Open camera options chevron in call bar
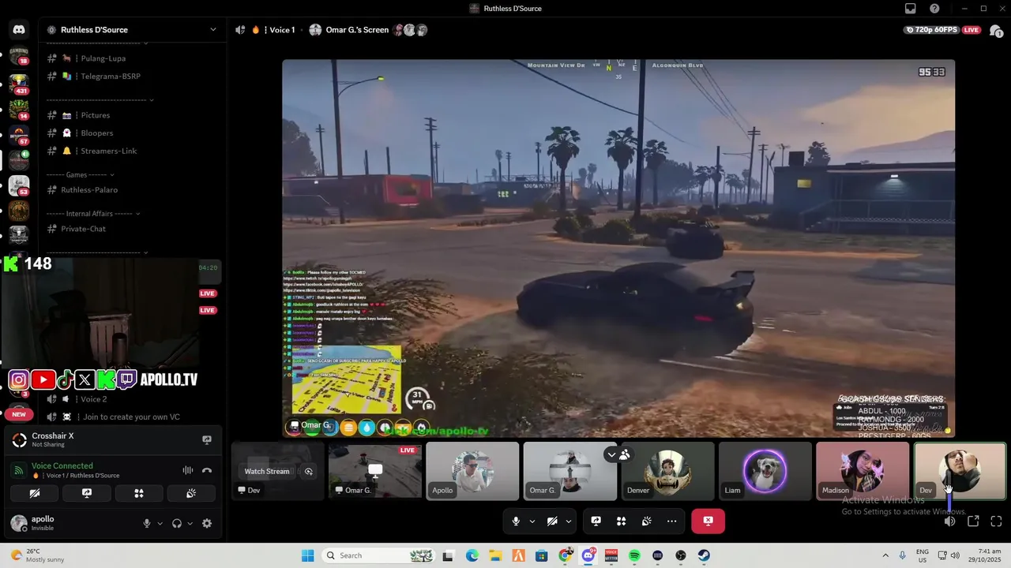 tap(569, 521)
